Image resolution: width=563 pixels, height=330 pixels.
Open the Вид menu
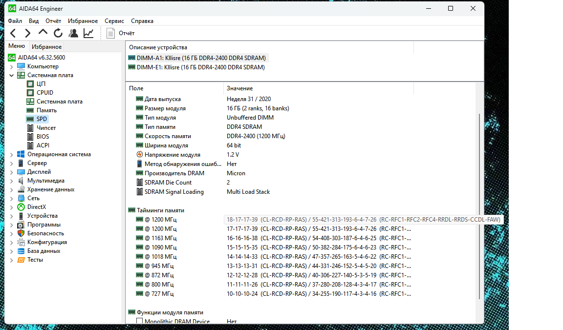[x=34, y=21]
